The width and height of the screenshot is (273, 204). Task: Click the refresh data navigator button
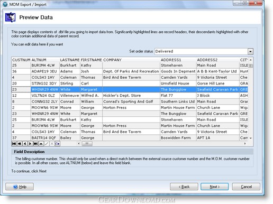(57, 144)
